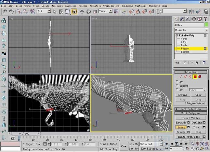Select the Select and Link tool
Screen dimensions: 210x152
pyautogui.click(x=19, y=12)
